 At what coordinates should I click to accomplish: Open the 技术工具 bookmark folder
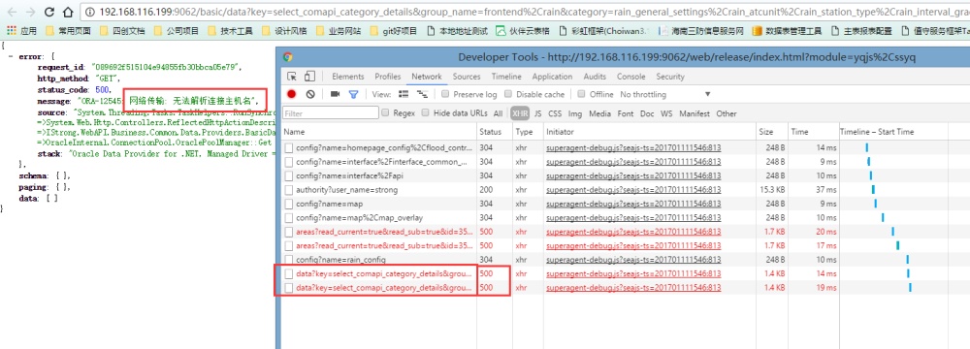[x=230, y=30]
